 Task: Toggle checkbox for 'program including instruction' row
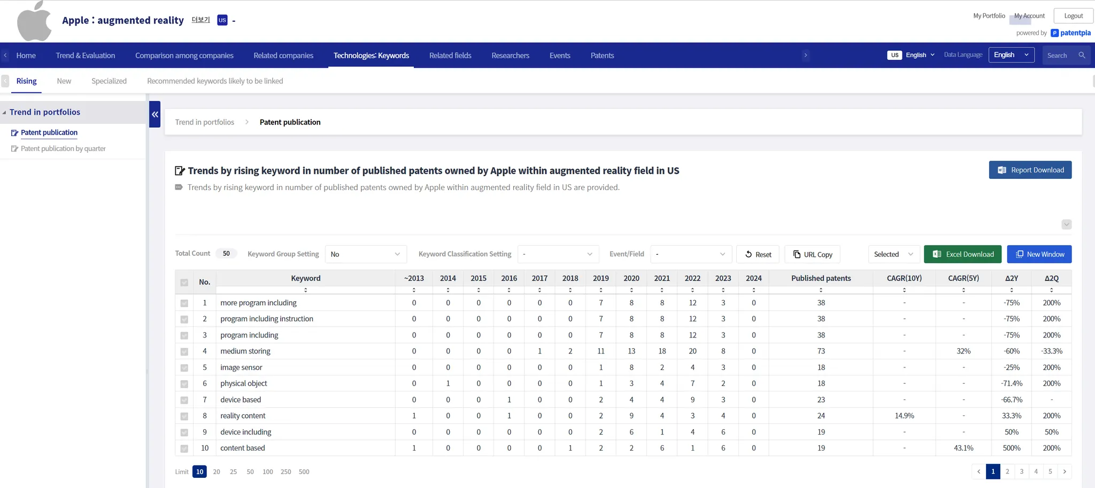pos(184,319)
